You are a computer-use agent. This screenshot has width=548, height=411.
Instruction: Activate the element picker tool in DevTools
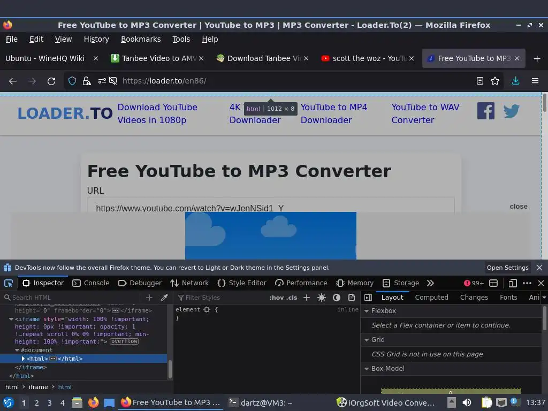[x=9, y=283]
